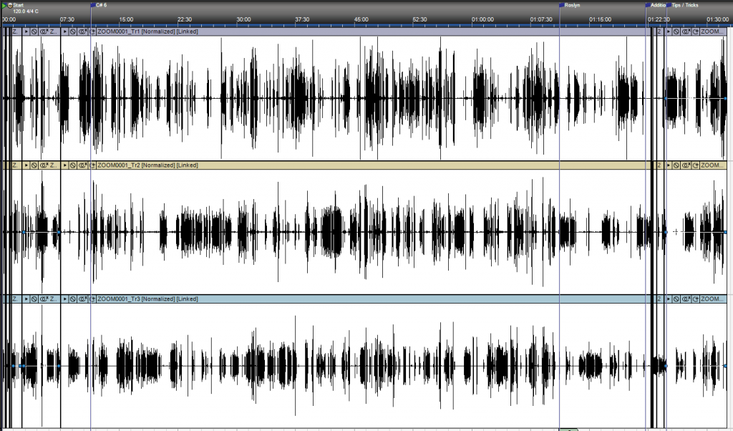Image resolution: width=733 pixels, height=431 pixels.
Task: Click linked-circles icon on ZOOM0001_Tr2 [Normalized] clip
Action: [83, 165]
